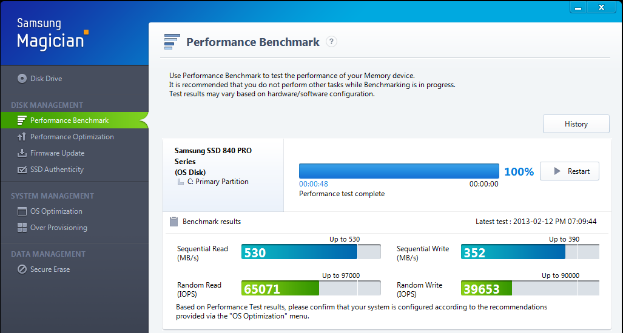Click the Random Write 39653 result bar
Viewport: 623px width, 333px height.
[530, 288]
